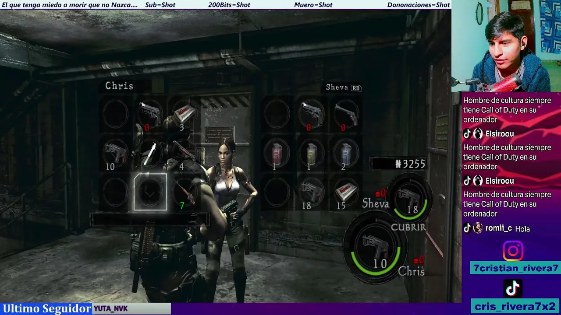The image size is (561, 315).
Task: Click the TikTok icon next to romii_c
Action: [467, 228]
